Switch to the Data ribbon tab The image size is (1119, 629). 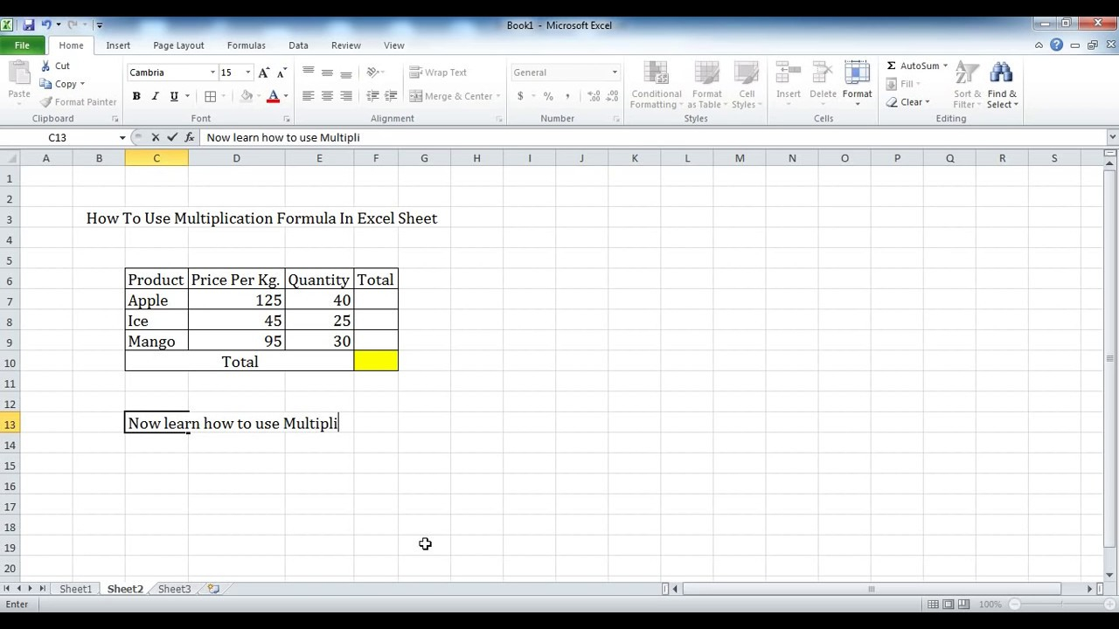[x=298, y=45]
